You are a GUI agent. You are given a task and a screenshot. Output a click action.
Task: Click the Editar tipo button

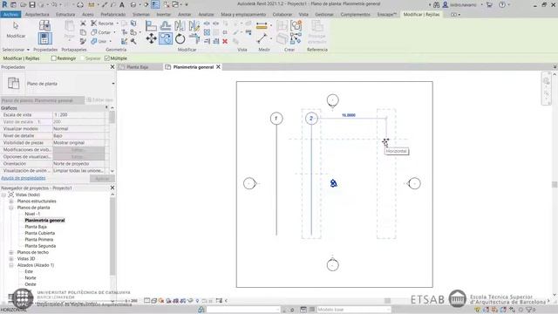100,100
